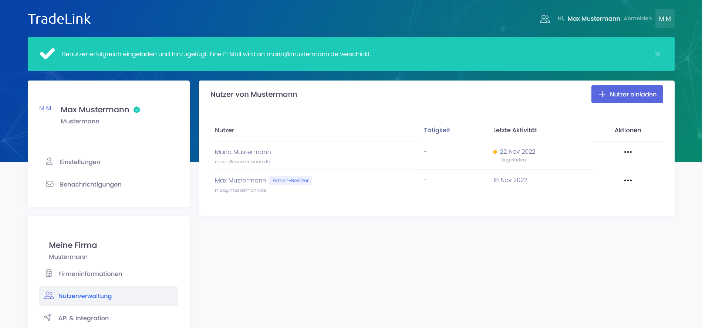Click the building icon for Firmeninformationen

(x=49, y=273)
